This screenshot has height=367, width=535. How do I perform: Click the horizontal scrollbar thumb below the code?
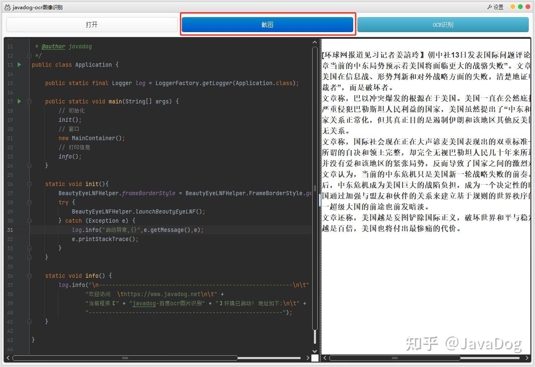pyautogui.click(x=125, y=358)
